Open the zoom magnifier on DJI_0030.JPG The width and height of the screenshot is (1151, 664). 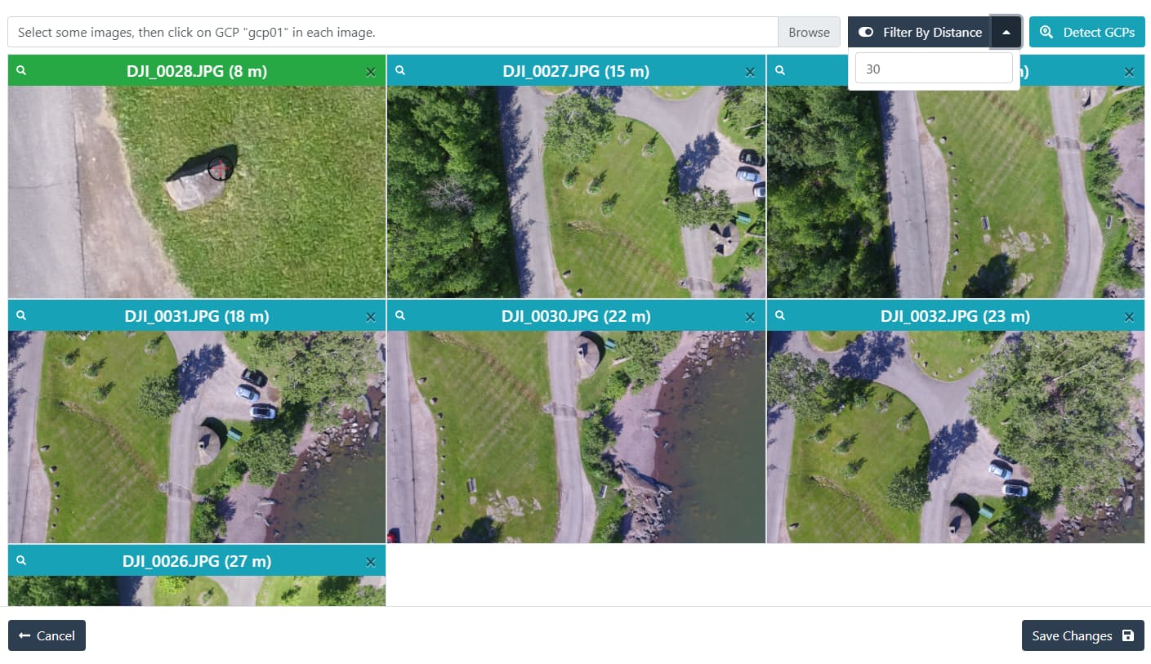400,316
